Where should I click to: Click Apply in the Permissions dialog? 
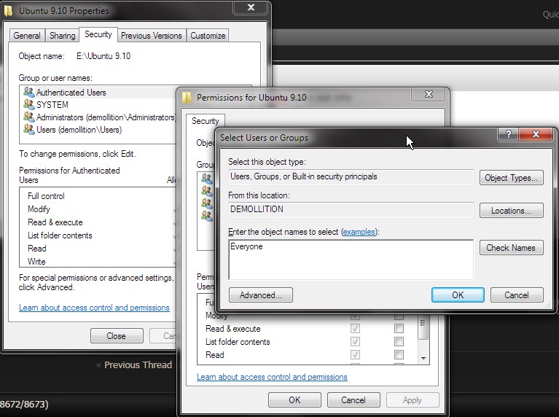[x=413, y=400]
